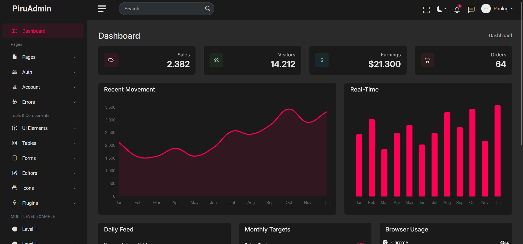Click the Dashboard sliders icon
The image size is (523, 244).
click(15, 31)
